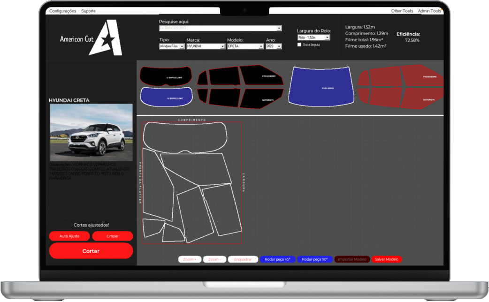Click the Importar Modelo button
Image resolution: width=489 pixels, height=302 pixels.
click(x=352, y=259)
